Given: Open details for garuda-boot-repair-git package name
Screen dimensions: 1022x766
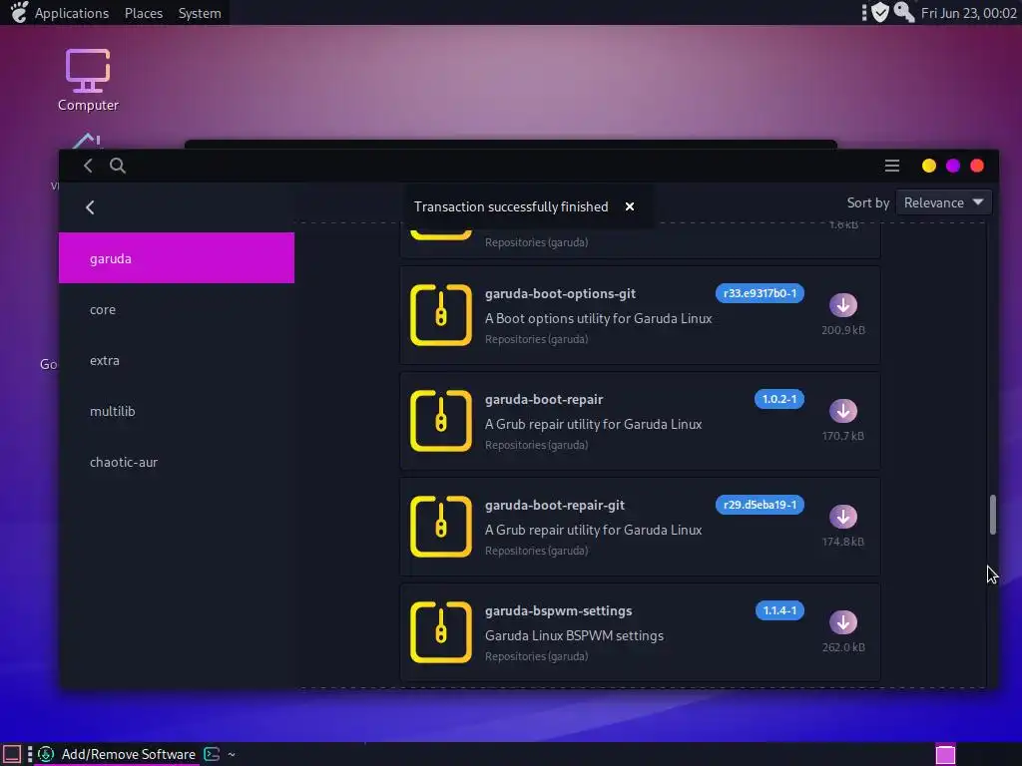Looking at the screenshot, I should [555, 505].
